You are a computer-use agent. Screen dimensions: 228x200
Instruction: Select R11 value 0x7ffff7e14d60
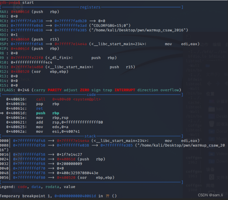coord(27,67)
